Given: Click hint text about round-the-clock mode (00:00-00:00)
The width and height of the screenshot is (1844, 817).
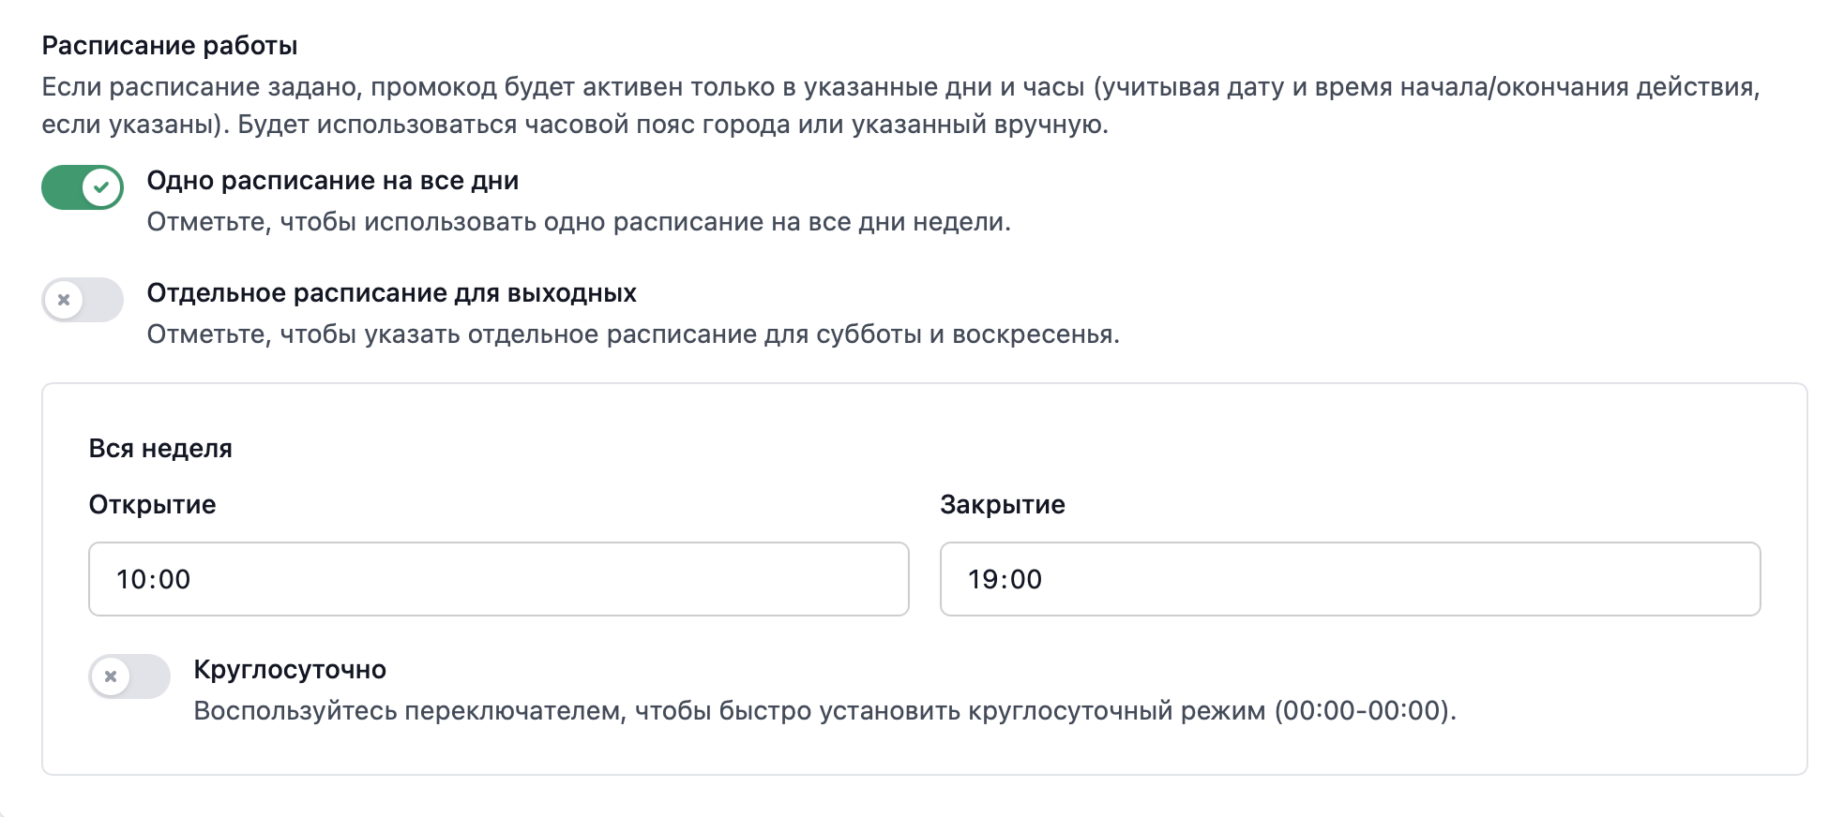Looking at the screenshot, I should click(x=824, y=711).
